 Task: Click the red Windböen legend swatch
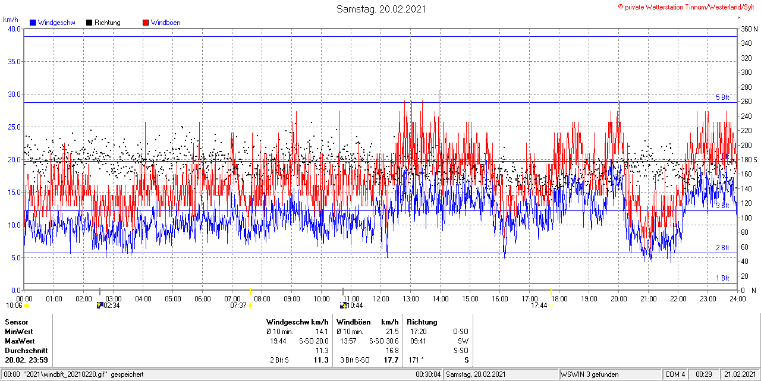point(146,23)
